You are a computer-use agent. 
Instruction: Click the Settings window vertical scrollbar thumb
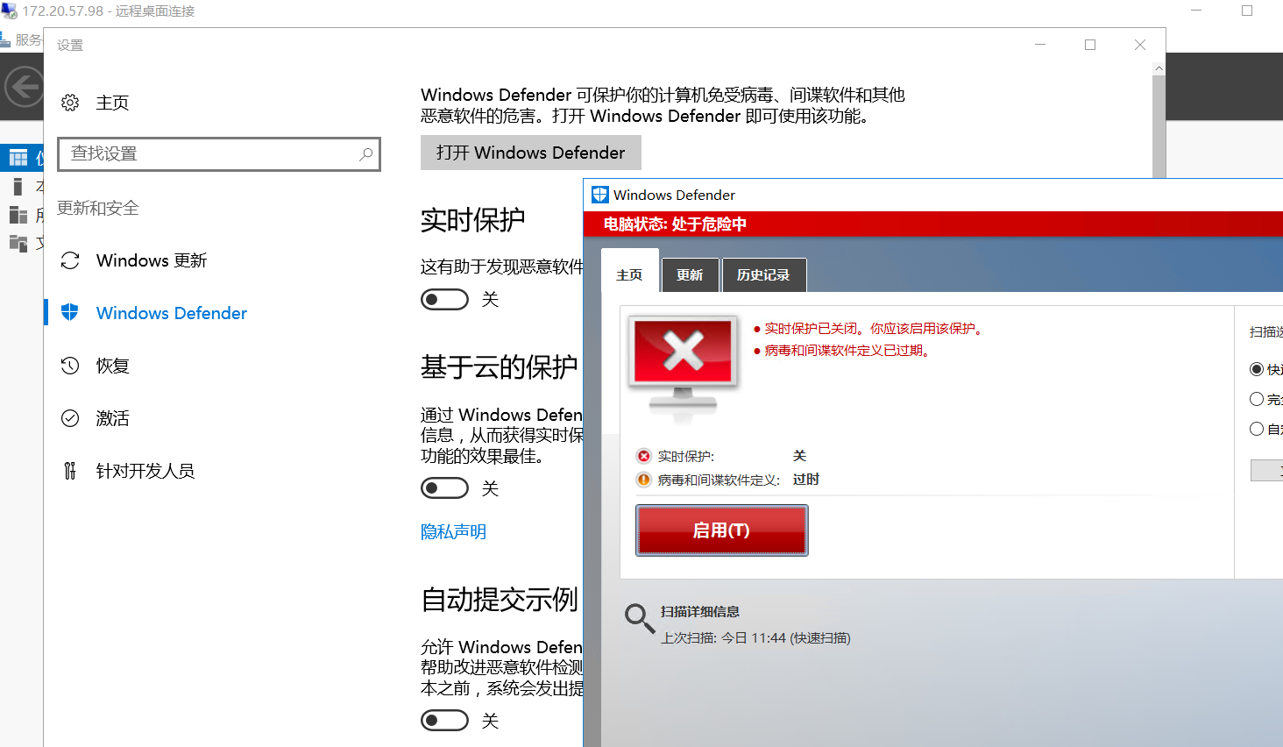(x=1159, y=126)
